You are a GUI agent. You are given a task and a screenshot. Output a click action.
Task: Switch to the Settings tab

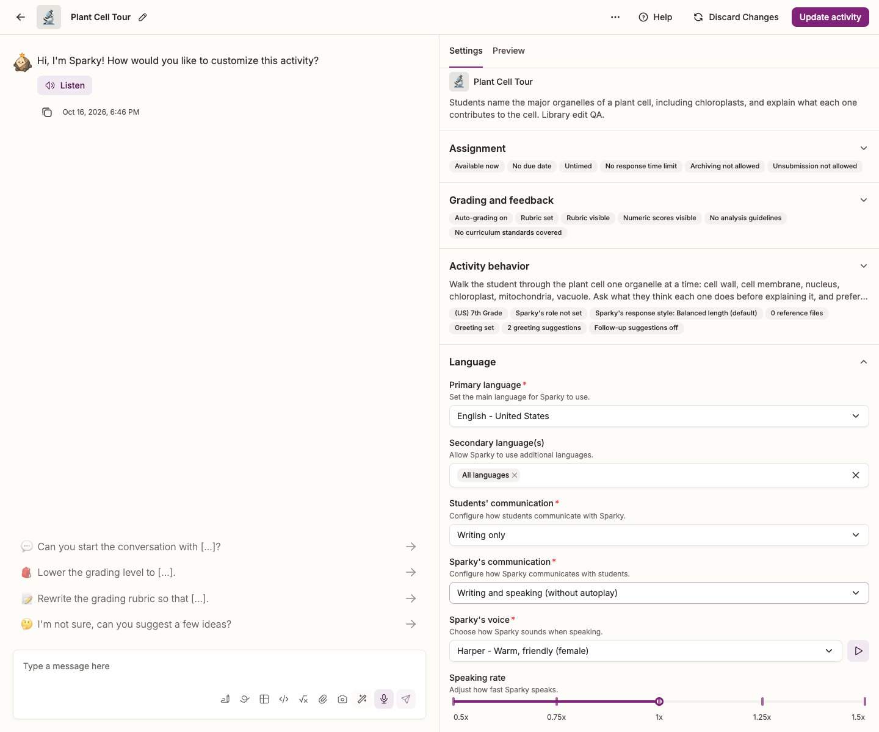click(466, 51)
